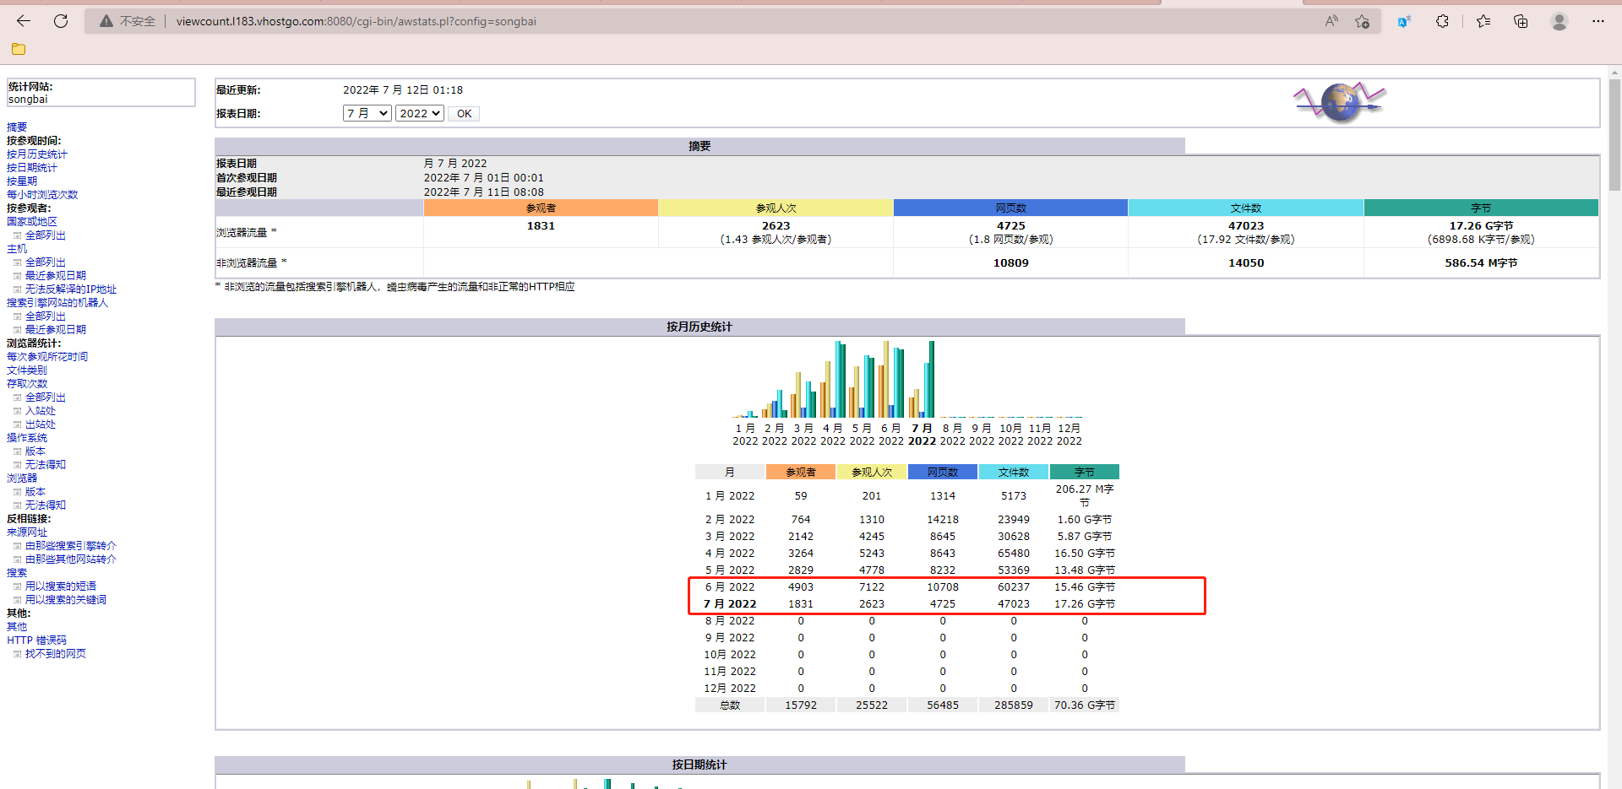The height and width of the screenshot is (789, 1622).
Task: Open 用以搜索的关键词 link
Action: click(x=65, y=600)
